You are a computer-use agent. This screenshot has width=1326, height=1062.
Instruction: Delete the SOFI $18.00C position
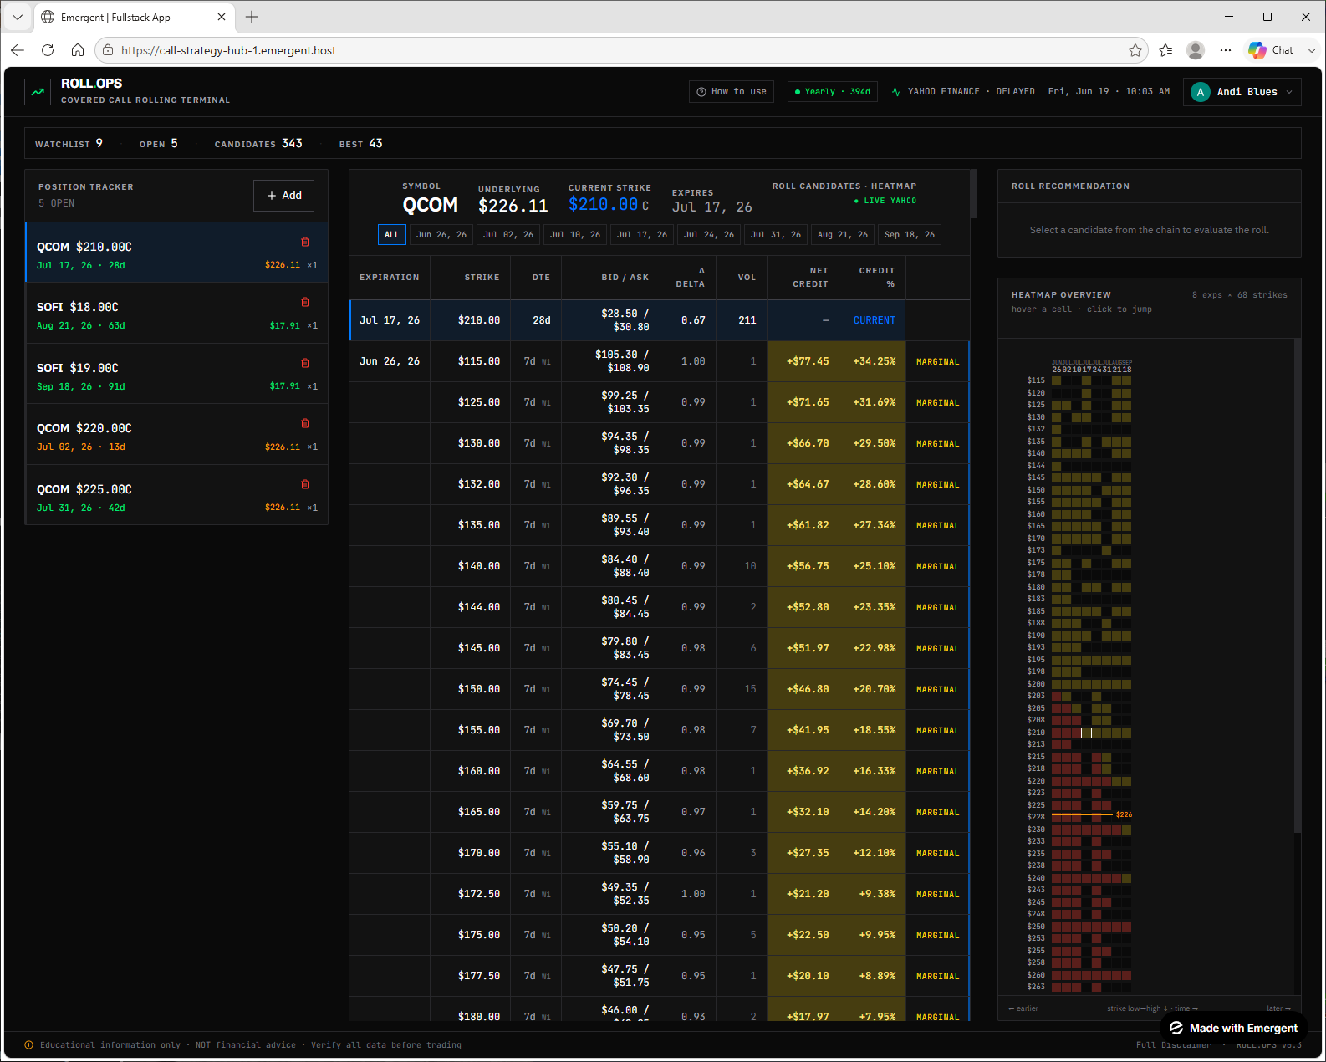point(305,302)
